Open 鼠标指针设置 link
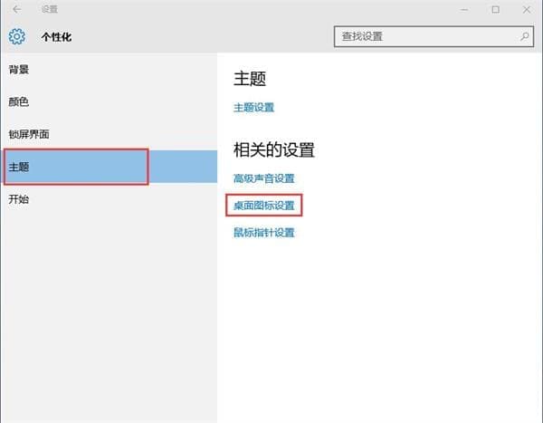 click(x=264, y=233)
